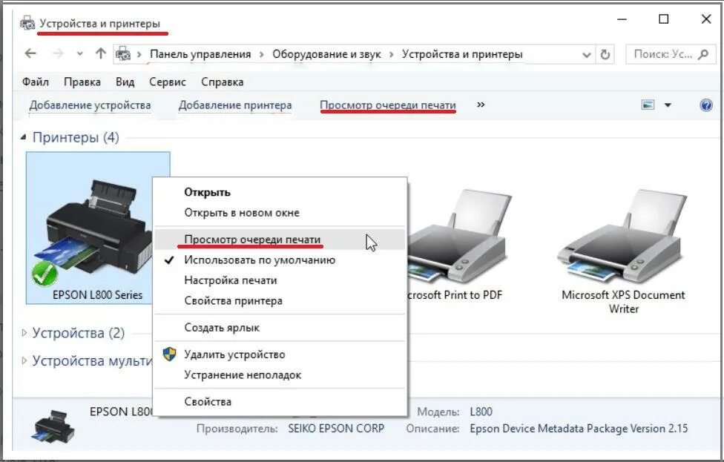Refresh the Devices and Printers view
Image resolution: width=724 pixels, height=462 pixels.
coord(605,54)
